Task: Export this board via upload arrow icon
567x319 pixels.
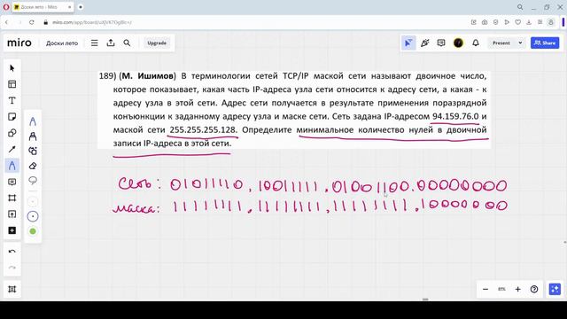Action: (111, 43)
